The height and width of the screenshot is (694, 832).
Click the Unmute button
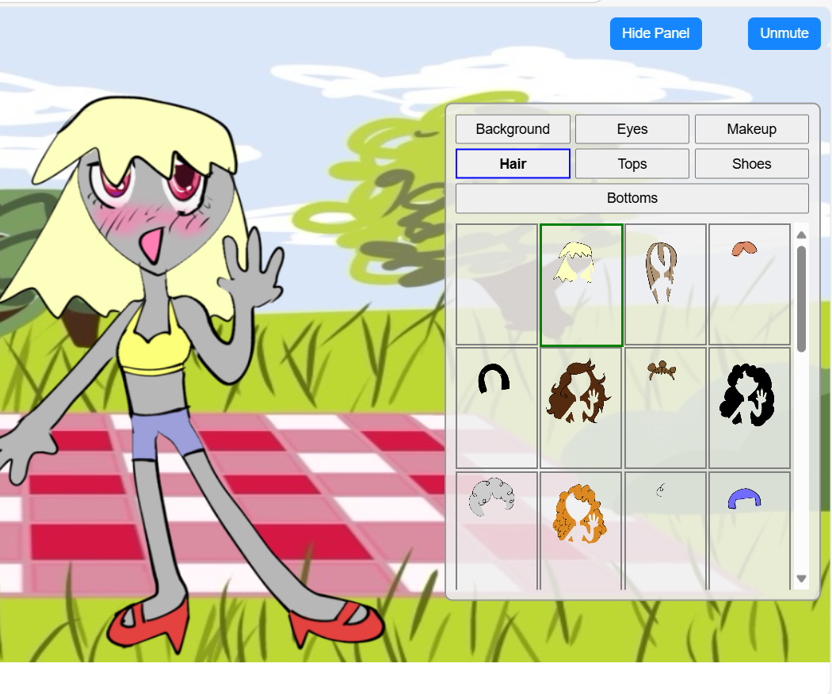[784, 33]
